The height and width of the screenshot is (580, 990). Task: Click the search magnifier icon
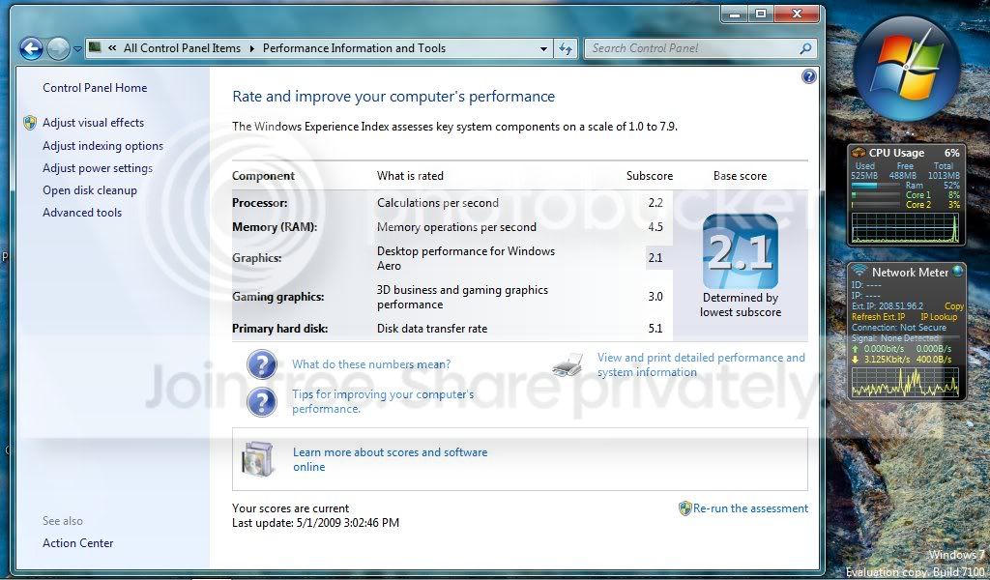(x=805, y=48)
